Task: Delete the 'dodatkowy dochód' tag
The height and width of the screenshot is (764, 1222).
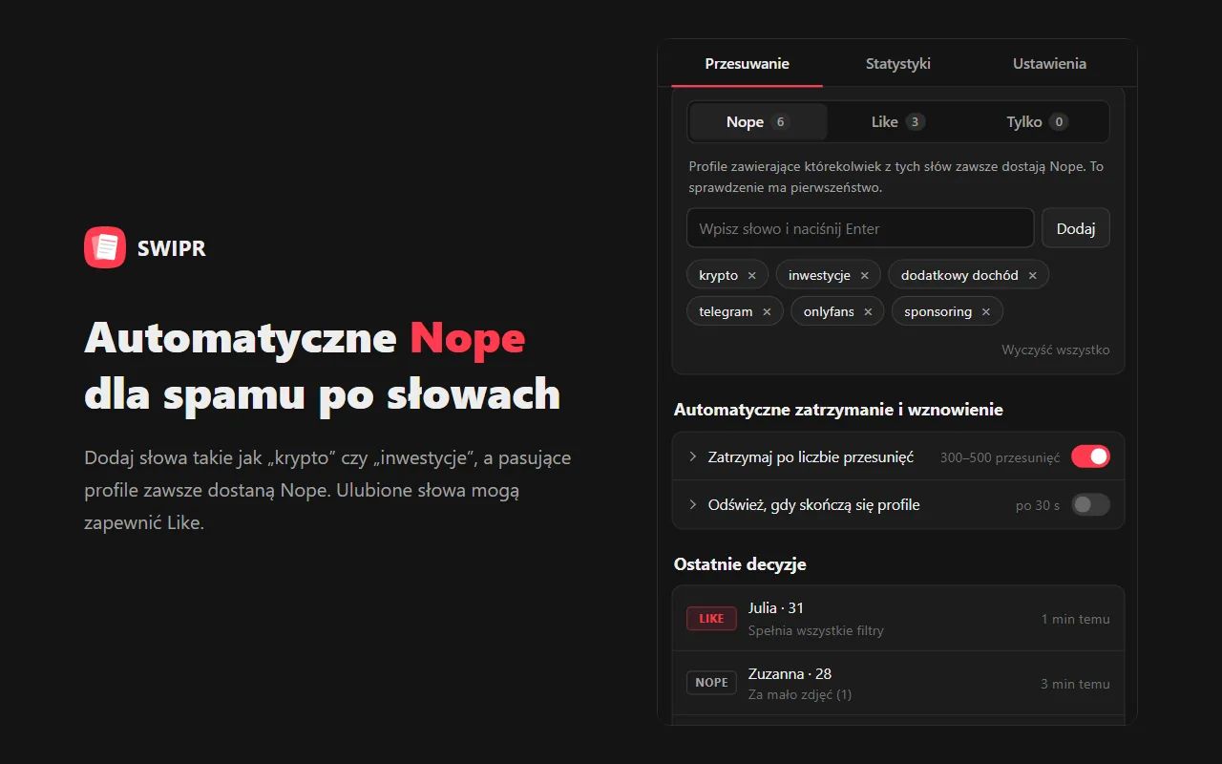Action: 1032,275
